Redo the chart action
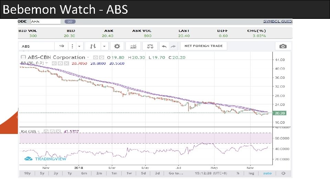Screen dimensions: 330x185 (x=173, y=46)
